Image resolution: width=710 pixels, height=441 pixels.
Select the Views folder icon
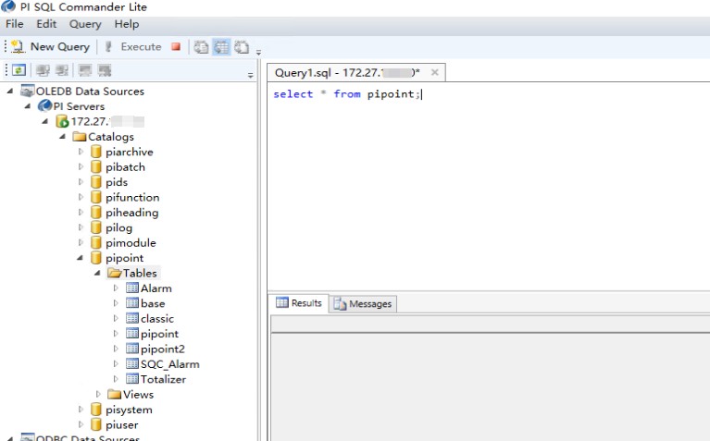click(x=114, y=394)
